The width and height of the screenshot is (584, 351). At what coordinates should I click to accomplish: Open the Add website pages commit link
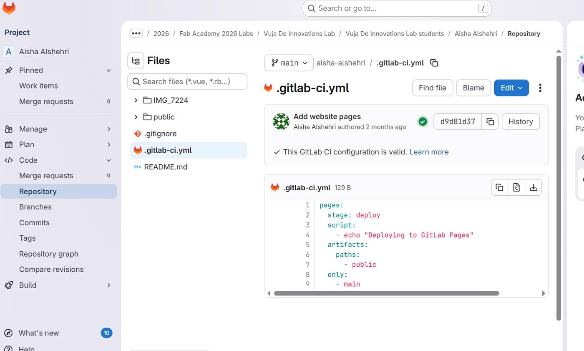[x=327, y=117]
